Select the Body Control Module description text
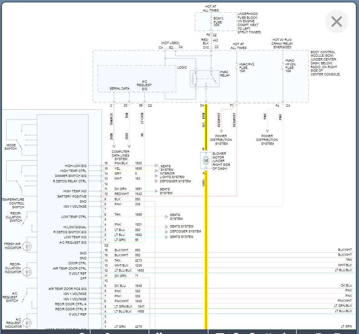Image resolution: width=359 pixels, height=334 pixels. point(325,63)
